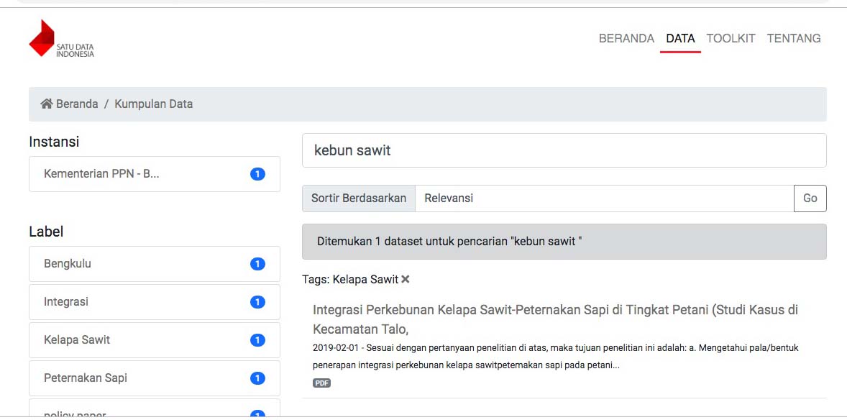
Task: Click the Beranda breadcrumb link
Action: [x=77, y=104]
